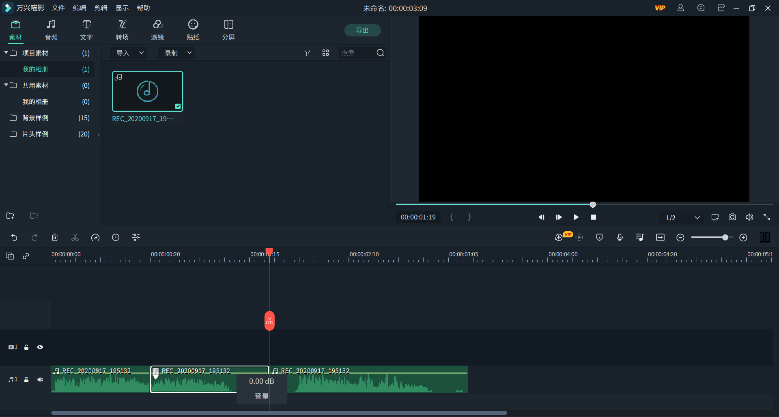
Task: Mute audio track 1
Action: tap(40, 380)
